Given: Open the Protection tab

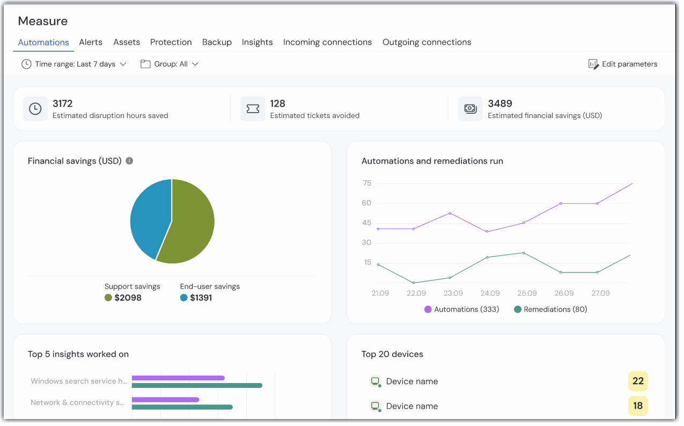Looking at the screenshot, I should (x=171, y=42).
